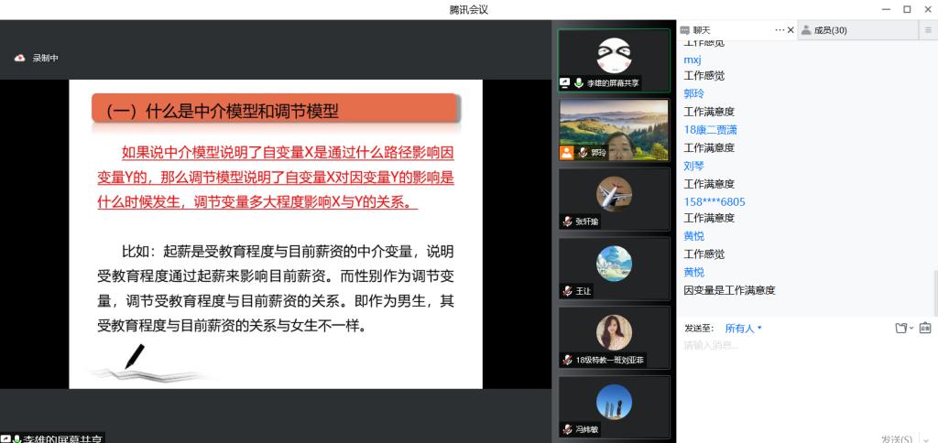Click the chat history record icon

[x=924, y=328]
